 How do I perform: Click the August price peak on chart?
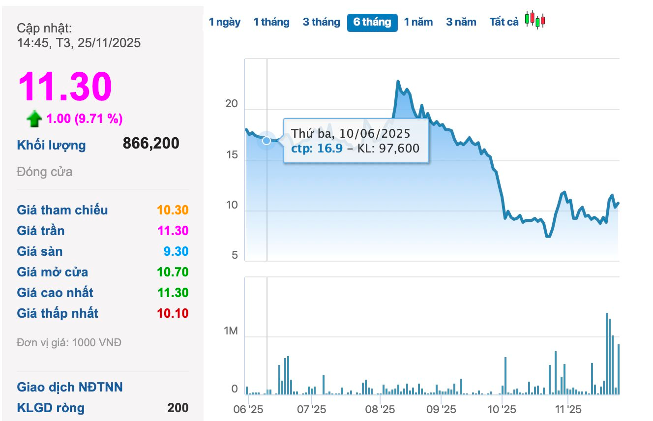pyautogui.click(x=398, y=81)
